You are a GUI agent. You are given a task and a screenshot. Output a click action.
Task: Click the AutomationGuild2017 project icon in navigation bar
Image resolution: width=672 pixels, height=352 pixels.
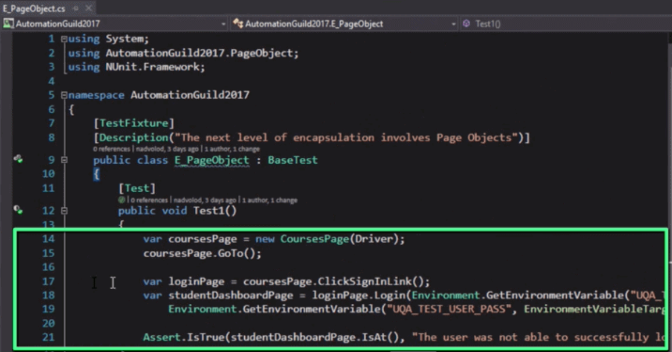pyautogui.click(x=8, y=24)
